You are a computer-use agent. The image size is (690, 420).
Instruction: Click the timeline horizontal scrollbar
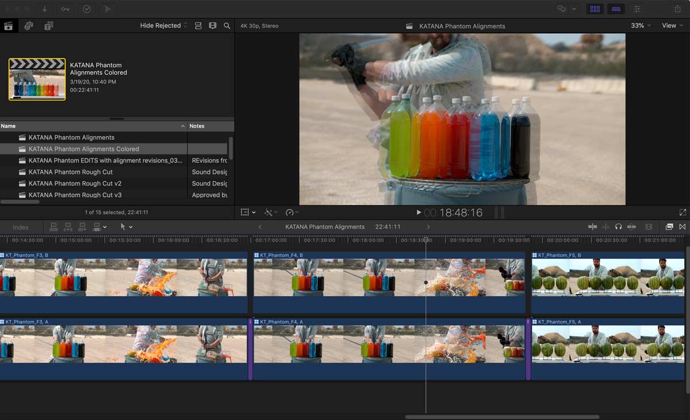pos(502,417)
